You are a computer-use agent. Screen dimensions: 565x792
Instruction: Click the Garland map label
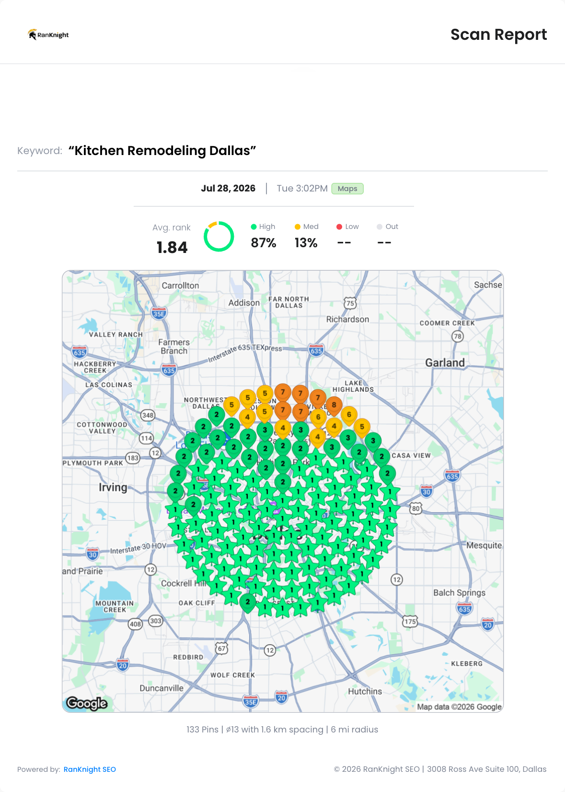coord(445,363)
